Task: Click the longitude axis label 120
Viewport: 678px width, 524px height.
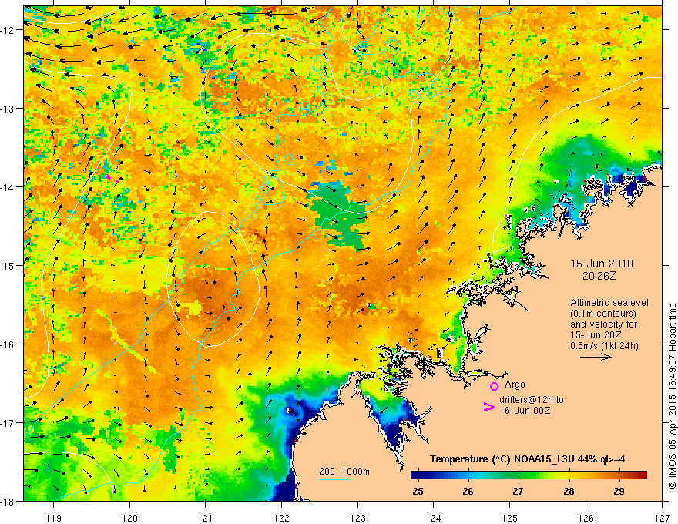Action: point(129,518)
